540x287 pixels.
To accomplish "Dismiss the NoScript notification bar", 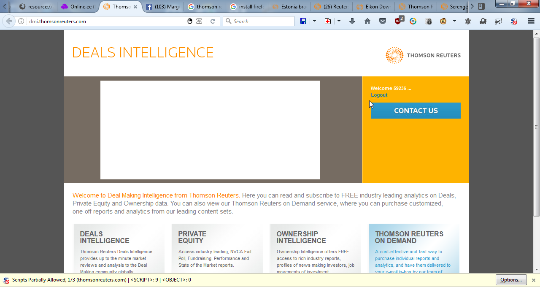I will tap(533, 280).
